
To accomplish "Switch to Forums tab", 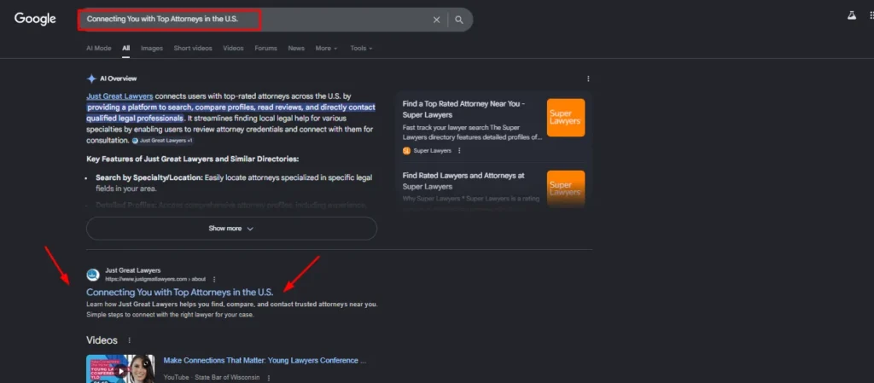I will 266,49.
